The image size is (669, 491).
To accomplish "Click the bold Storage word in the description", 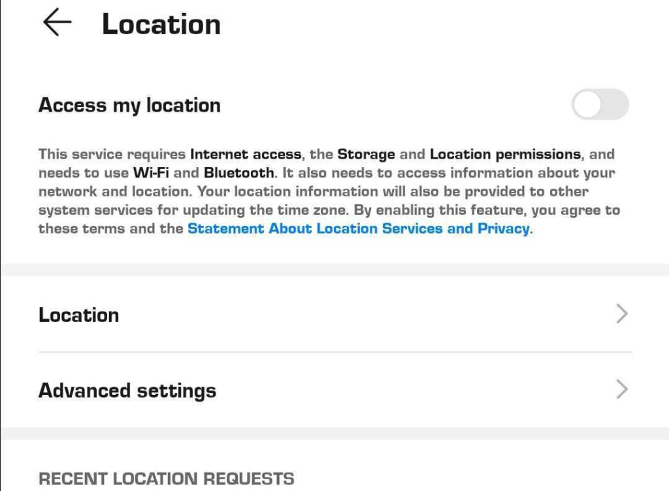I will (366, 155).
